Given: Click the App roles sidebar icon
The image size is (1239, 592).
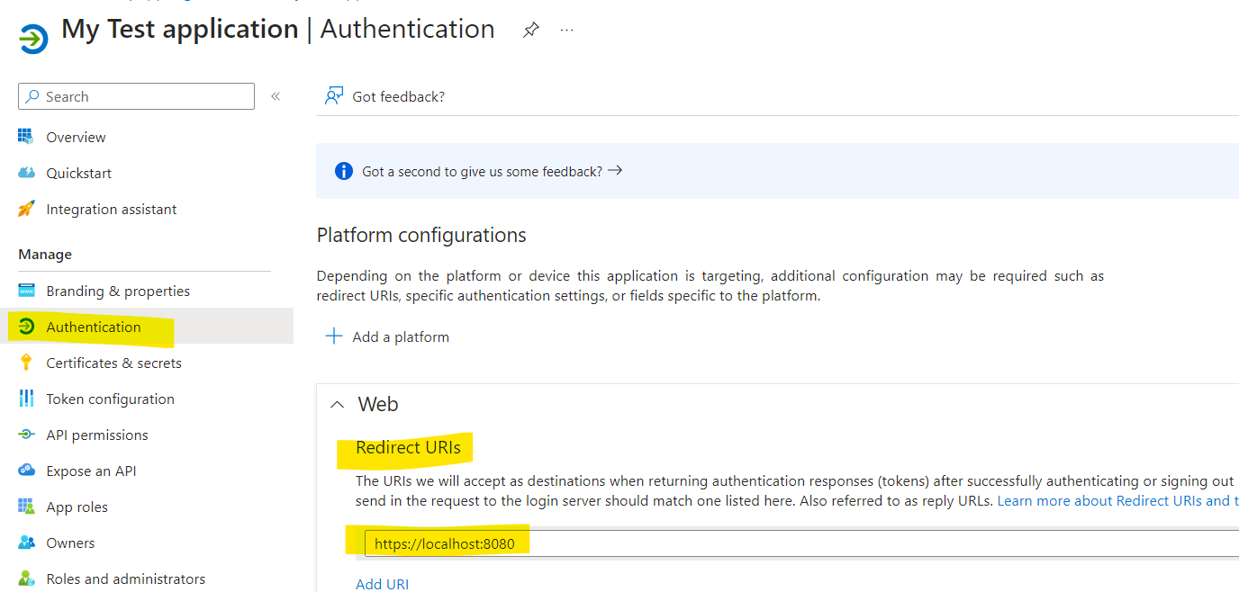Looking at the screenshot, I should point(28,506).
